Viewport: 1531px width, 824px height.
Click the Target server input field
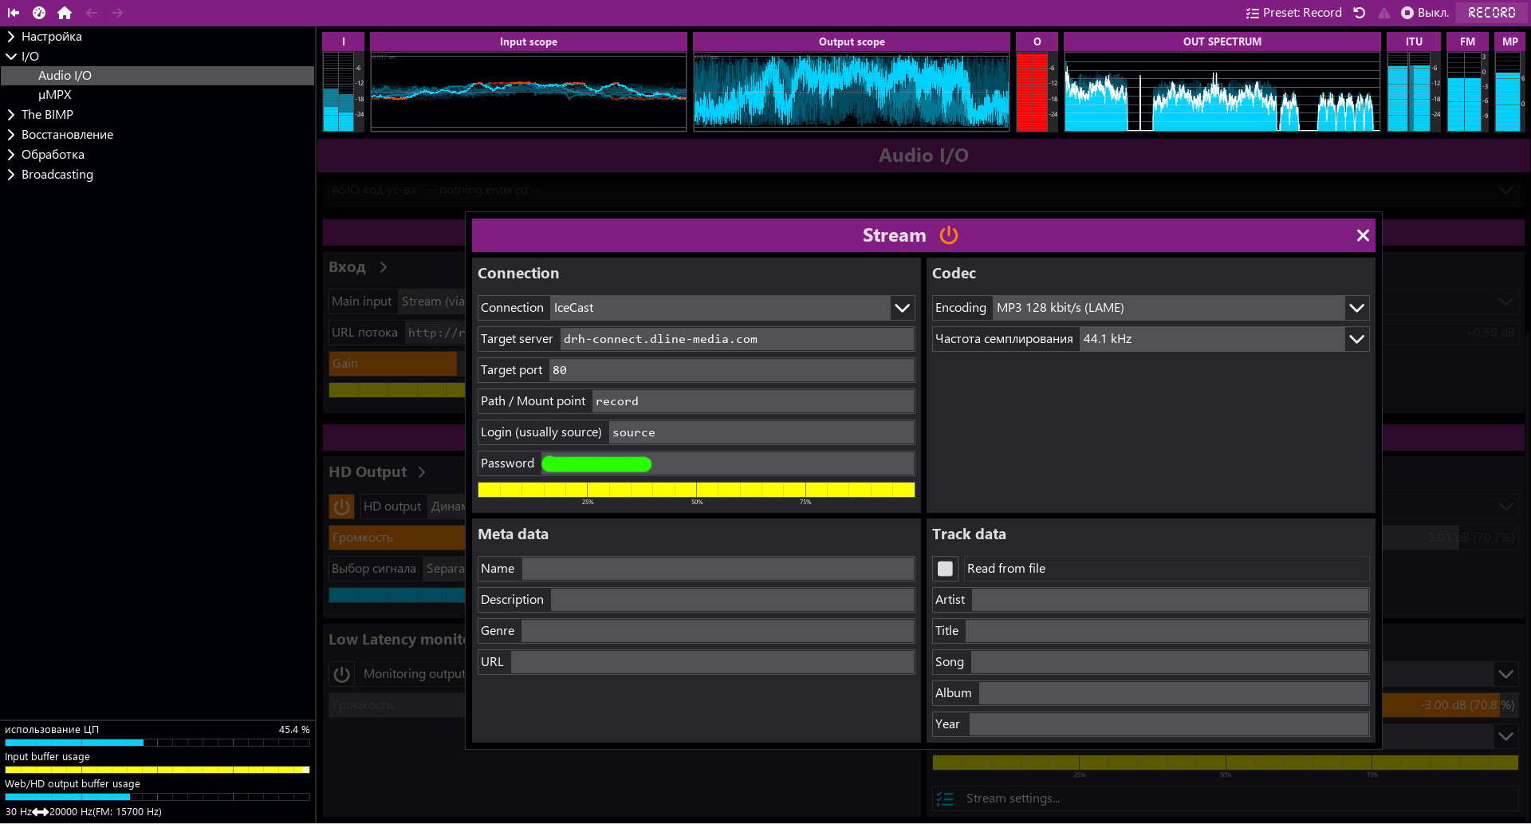point(738,339)
